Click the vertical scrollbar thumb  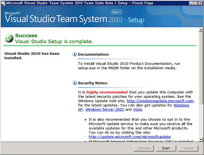point(201,68)
